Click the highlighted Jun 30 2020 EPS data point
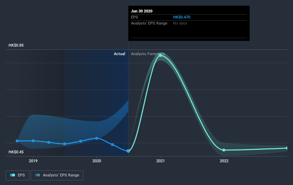The height and width of the screenshot is (185, 293). click(x=128, y=151)
